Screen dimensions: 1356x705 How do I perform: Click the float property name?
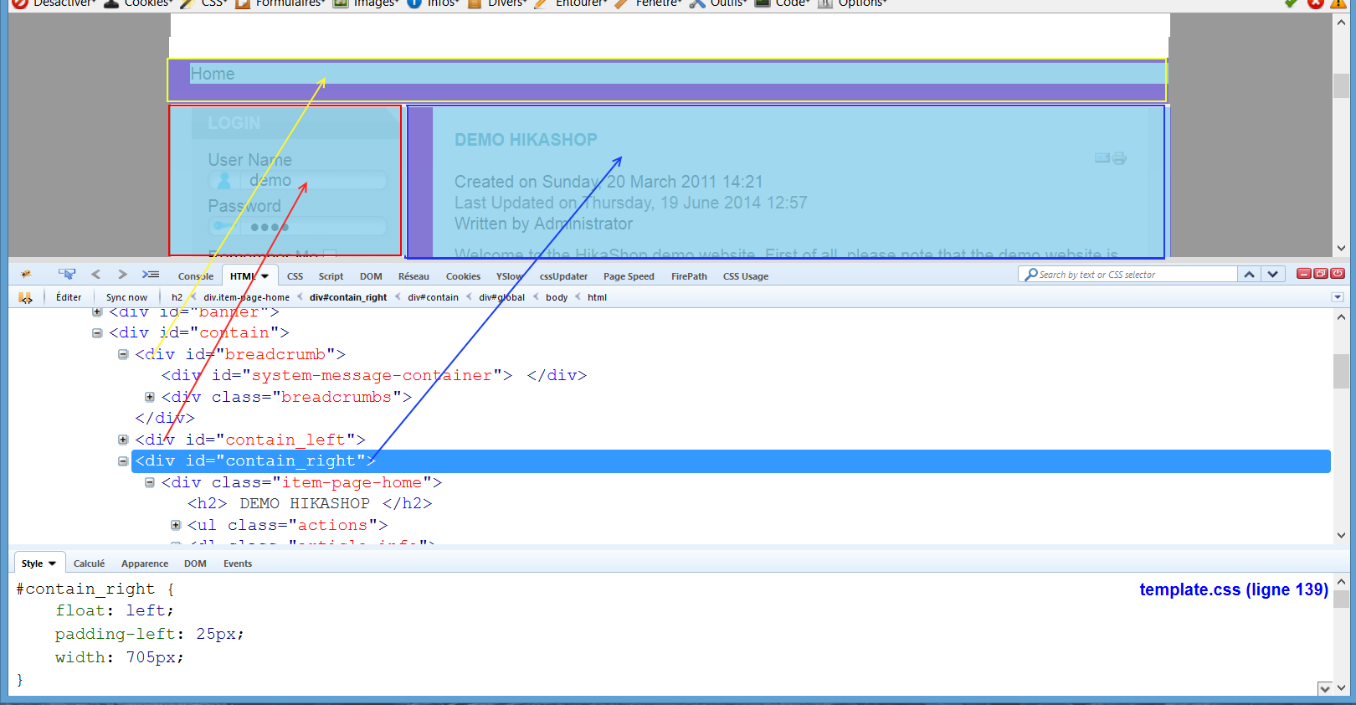click(x=80, y=610)
